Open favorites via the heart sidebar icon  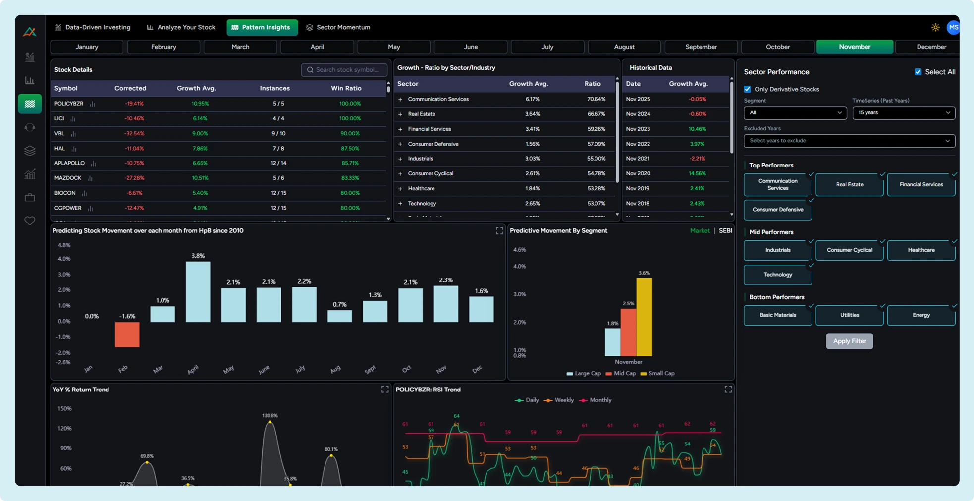(x=29, y=221)
